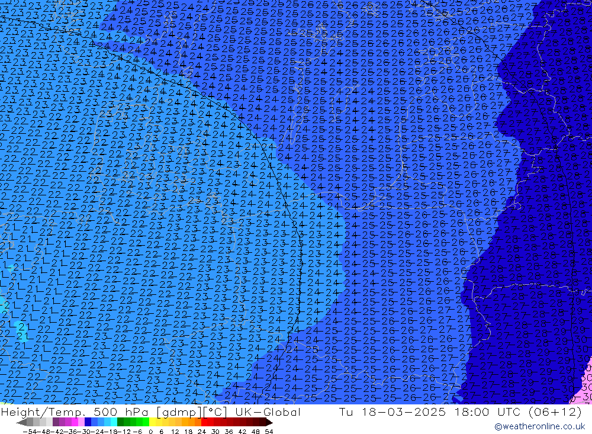Pick the cyan swatch left of dark green
The width and height of the screenshot is (592, 434).
click(x=114, y=422)
